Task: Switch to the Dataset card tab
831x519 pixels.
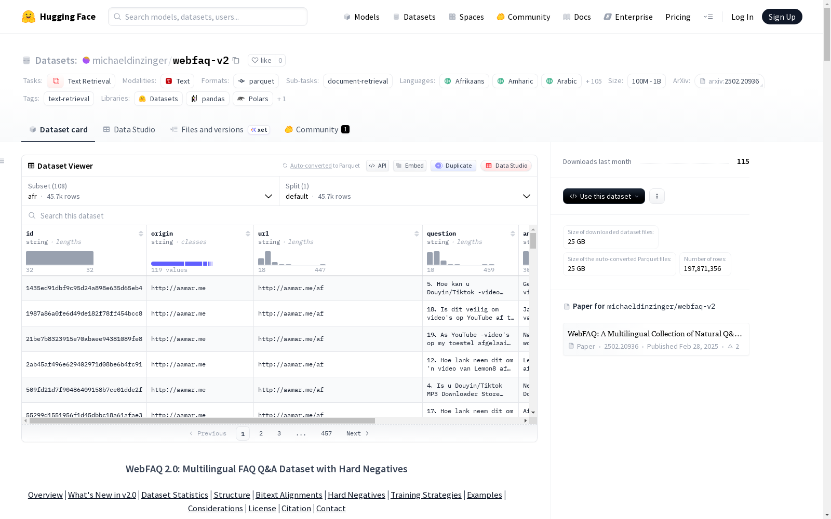Action: point(58,130)
